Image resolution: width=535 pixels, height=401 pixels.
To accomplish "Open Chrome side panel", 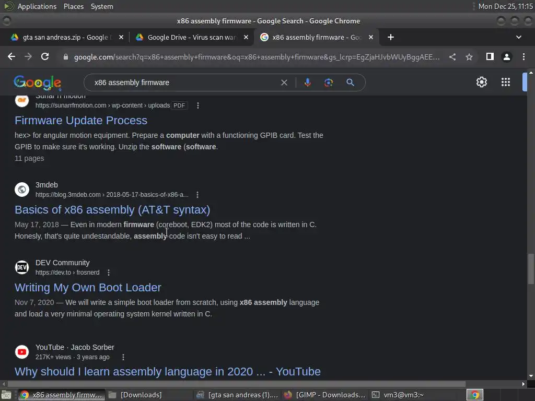I will (x=490, y=56).
